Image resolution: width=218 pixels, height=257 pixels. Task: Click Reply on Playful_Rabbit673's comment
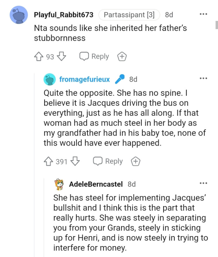coord(101,56)
